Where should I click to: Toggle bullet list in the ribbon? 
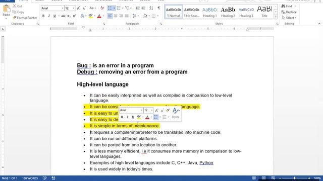coord(110,8)
